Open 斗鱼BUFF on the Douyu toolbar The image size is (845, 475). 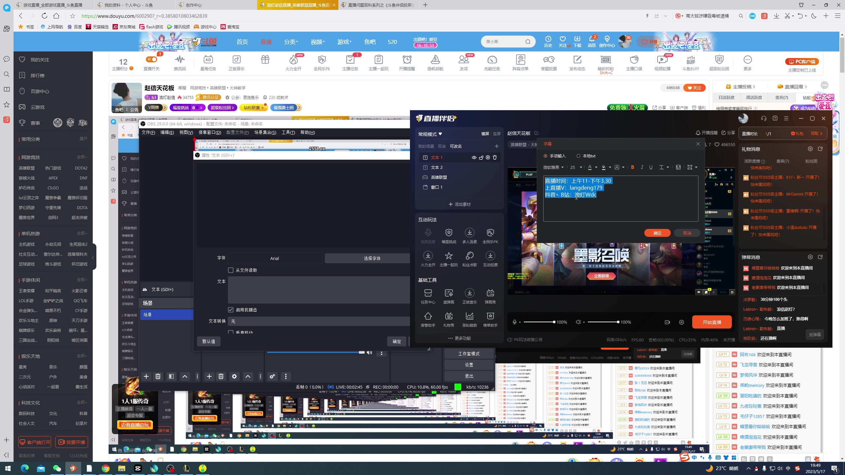coord(691,63)
